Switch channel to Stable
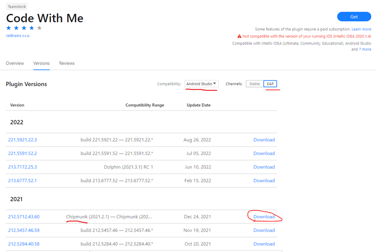The width and height of the screenshot is (376, 252). [x=255, y=84]
